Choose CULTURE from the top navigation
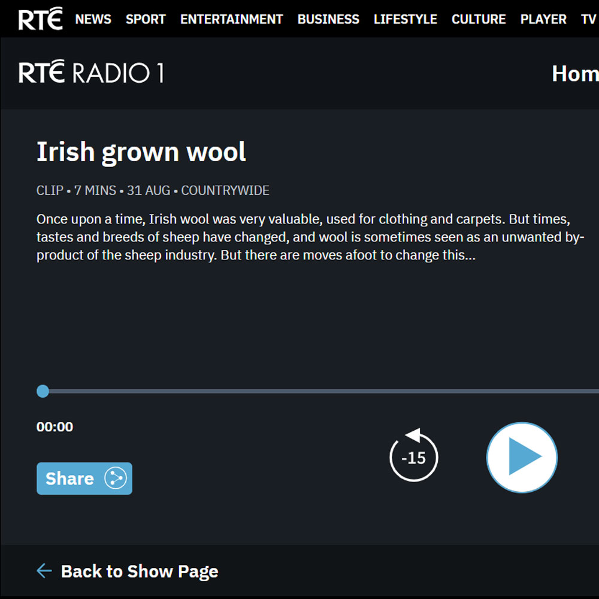Screen dimensions: 599x599 point(479,19)
